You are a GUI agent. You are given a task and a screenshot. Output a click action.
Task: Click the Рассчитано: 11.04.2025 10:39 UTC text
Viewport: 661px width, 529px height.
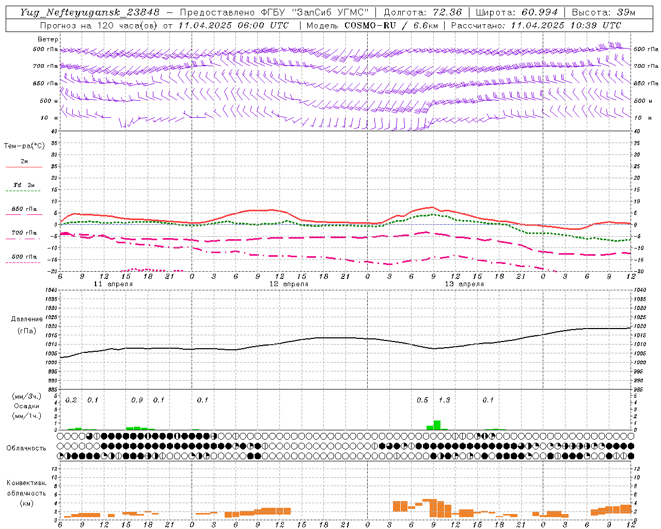point(536,25)
